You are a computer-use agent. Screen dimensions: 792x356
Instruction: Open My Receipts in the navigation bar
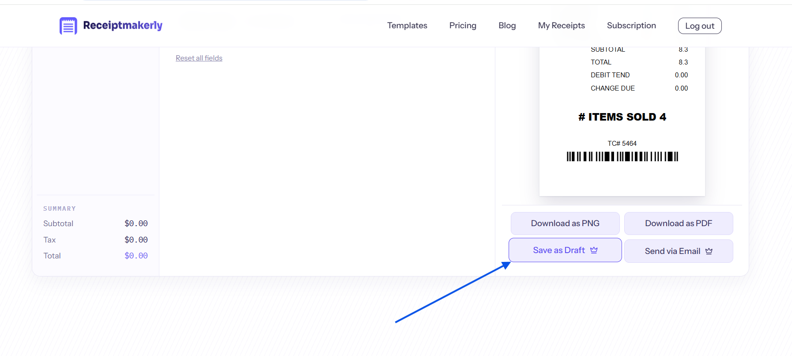click(561, 26)
